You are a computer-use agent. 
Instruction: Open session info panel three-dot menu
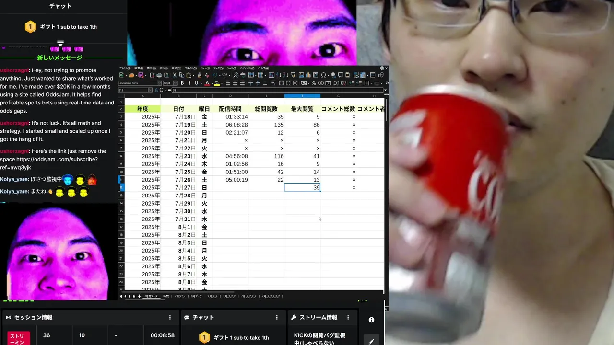[170, 317]
